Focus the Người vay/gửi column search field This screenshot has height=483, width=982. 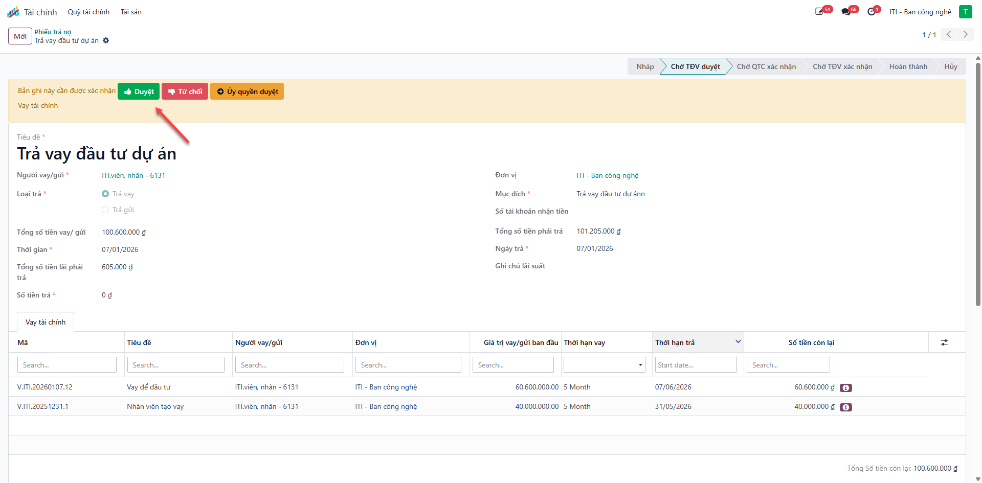[x=289, y=365]
